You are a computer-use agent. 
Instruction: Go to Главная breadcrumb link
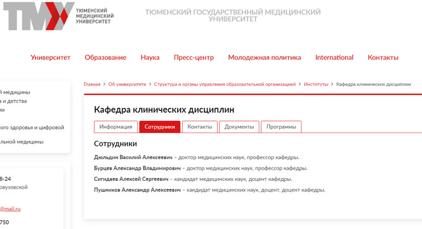(92, 84)
